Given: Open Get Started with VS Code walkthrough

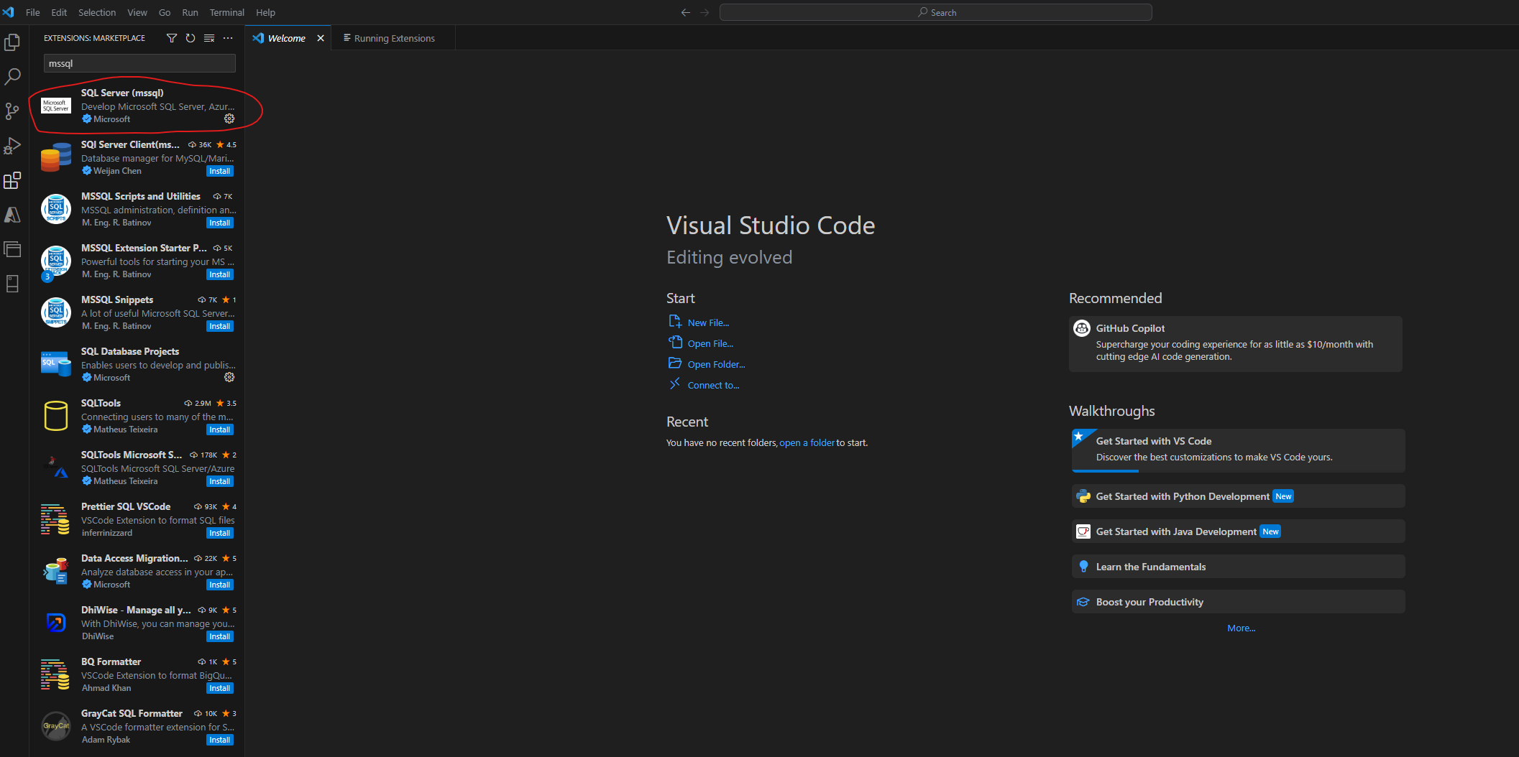Looking at the screenshot, I should click(1238, 450).
